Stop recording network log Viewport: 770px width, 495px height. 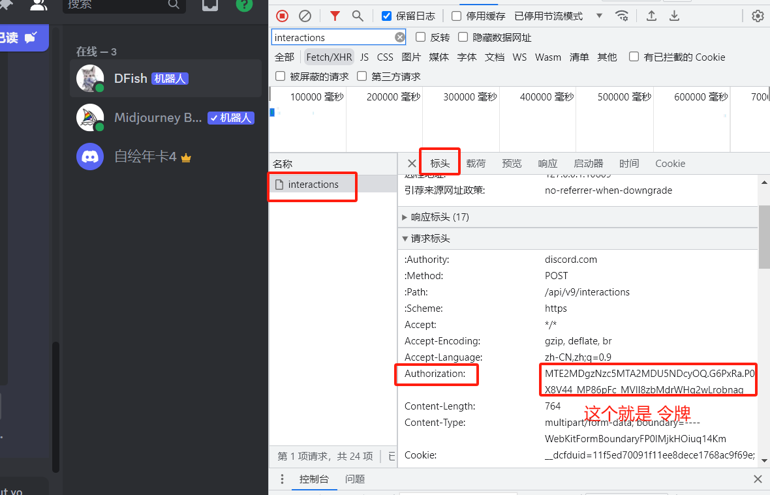(x=282, y=16)
